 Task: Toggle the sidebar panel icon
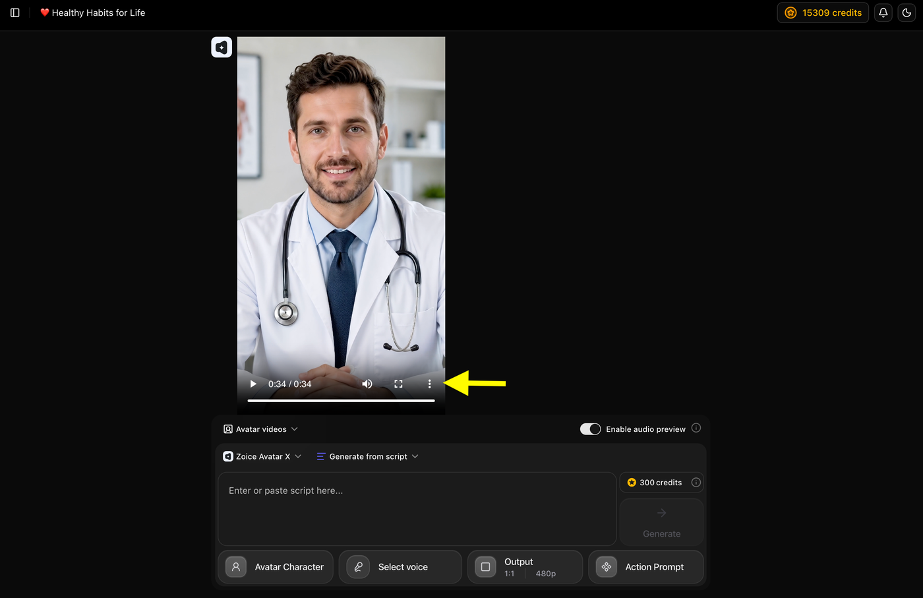pos(15,13)
